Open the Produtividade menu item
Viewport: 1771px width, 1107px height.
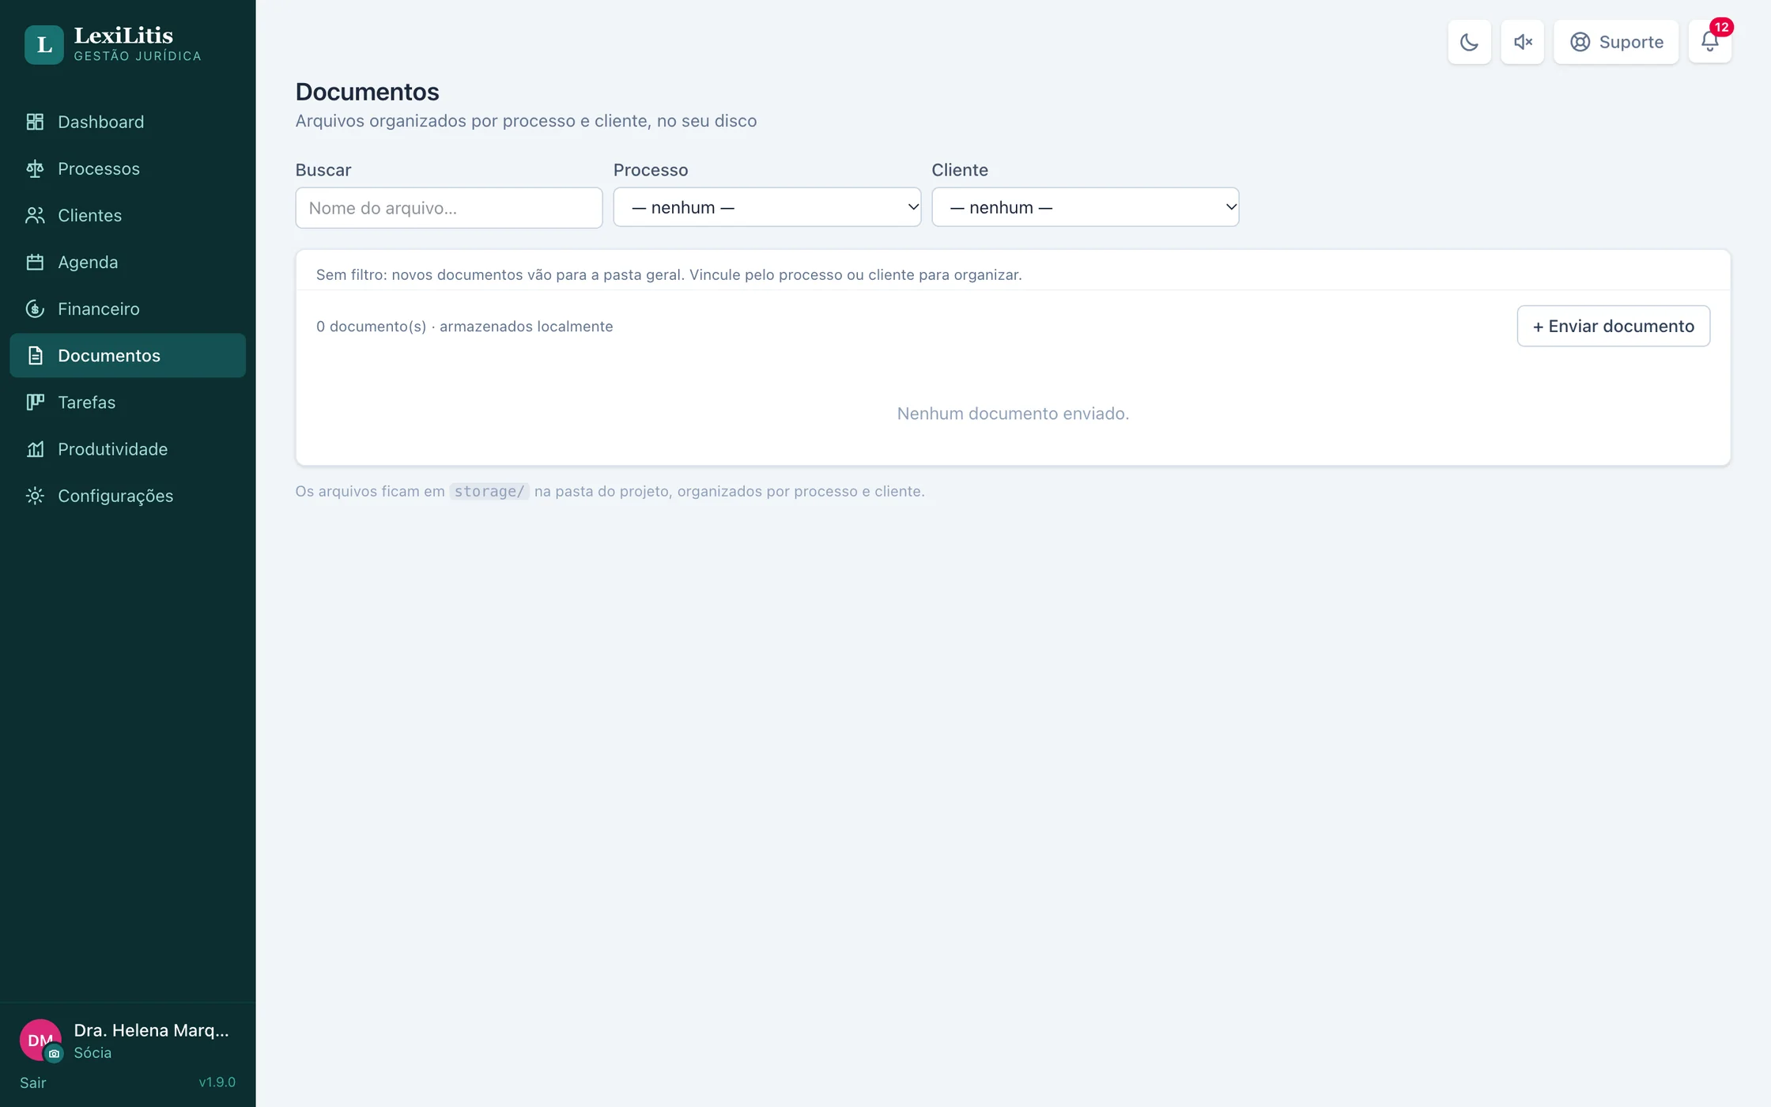(x=127, y=448)
